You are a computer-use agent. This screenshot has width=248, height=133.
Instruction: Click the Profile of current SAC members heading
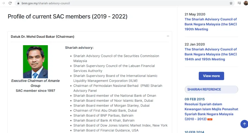click(67, 16)
